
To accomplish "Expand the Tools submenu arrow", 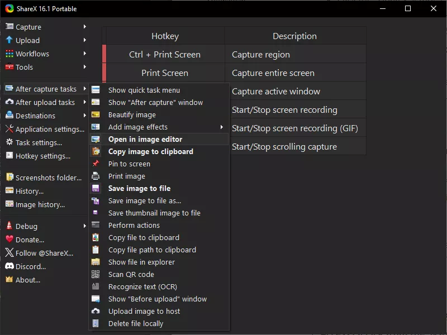I will click(x=85, y=66).
